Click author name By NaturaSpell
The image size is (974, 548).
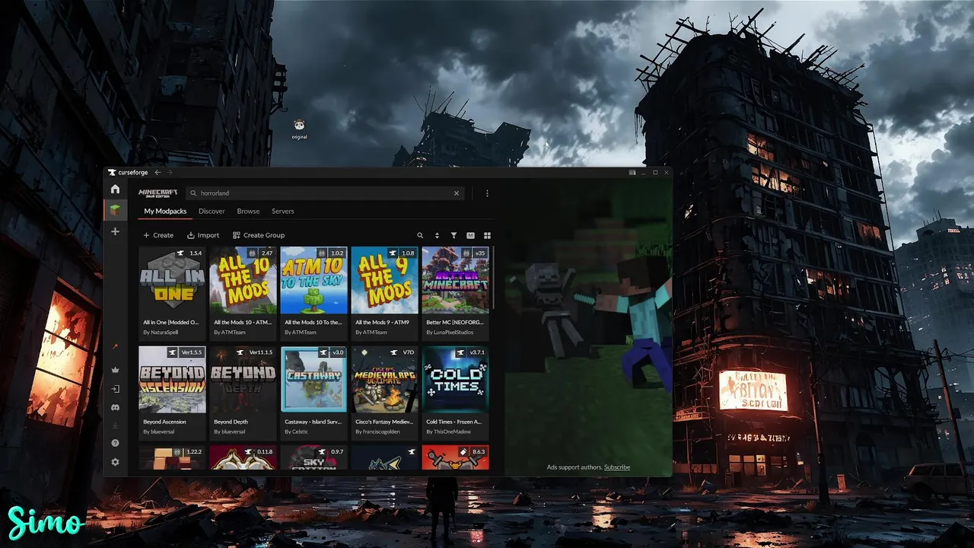(x=161, y=333)
